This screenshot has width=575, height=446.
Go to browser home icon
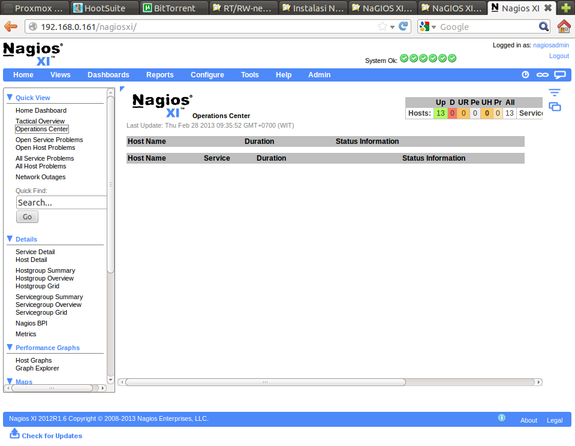pos(564,26)
